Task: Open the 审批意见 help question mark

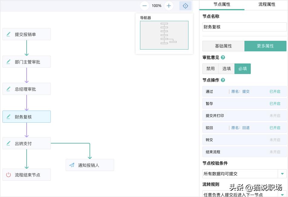Action: point(223,57)
